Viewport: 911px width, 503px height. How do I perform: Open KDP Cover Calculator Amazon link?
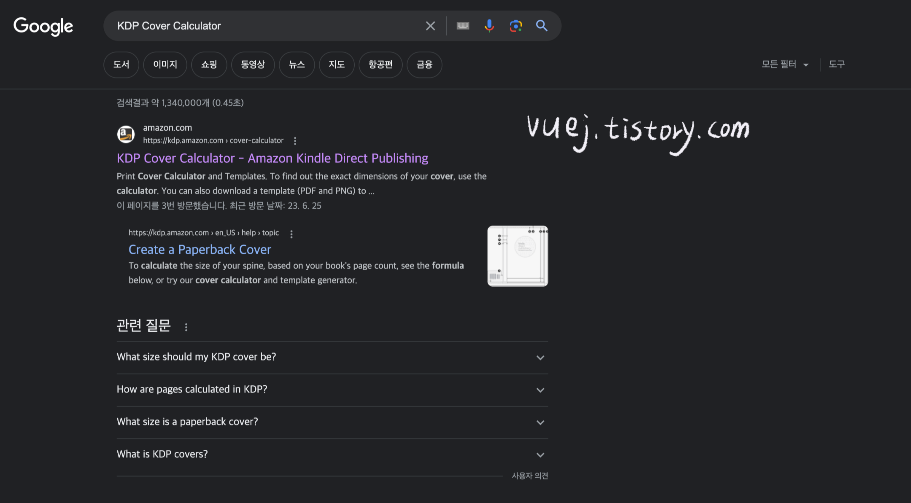272,158
